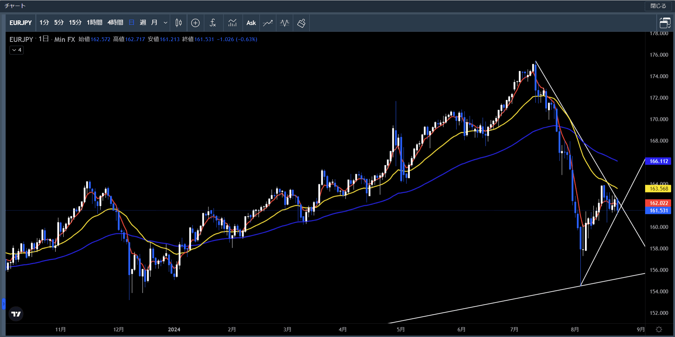Click the 始値 162.572 open value
The width and height of the screenshot is (675, 337).
coord(95,39)
